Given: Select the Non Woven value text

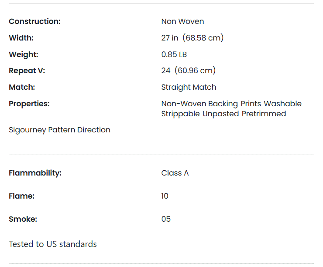Looking at the screenshot, I should coord(183,21).
